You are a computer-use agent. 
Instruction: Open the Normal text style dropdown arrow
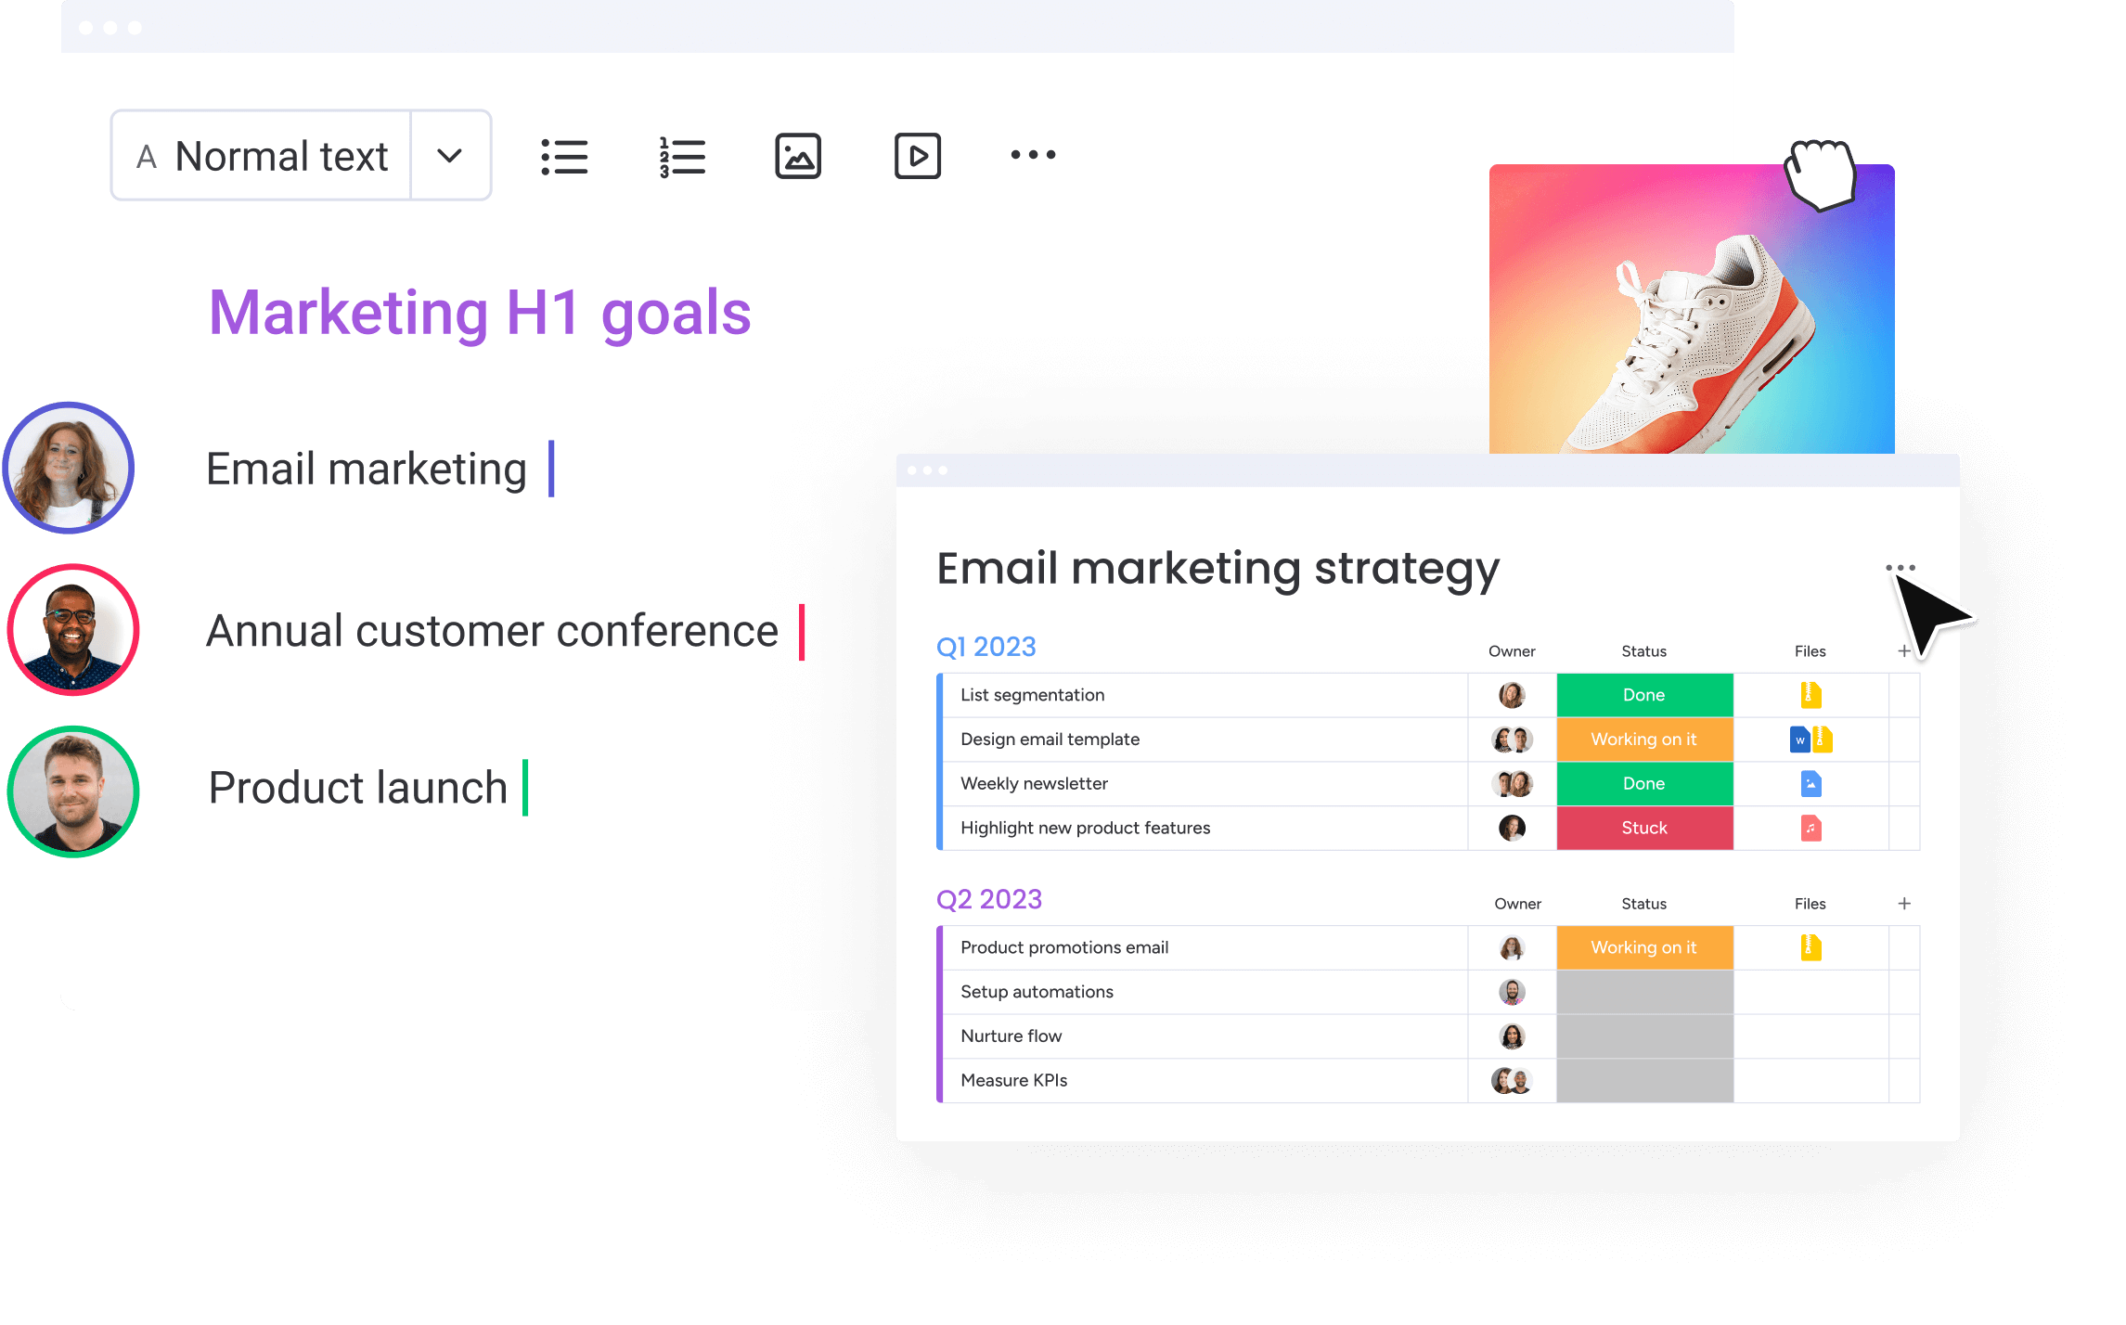[x=450, y=156]
